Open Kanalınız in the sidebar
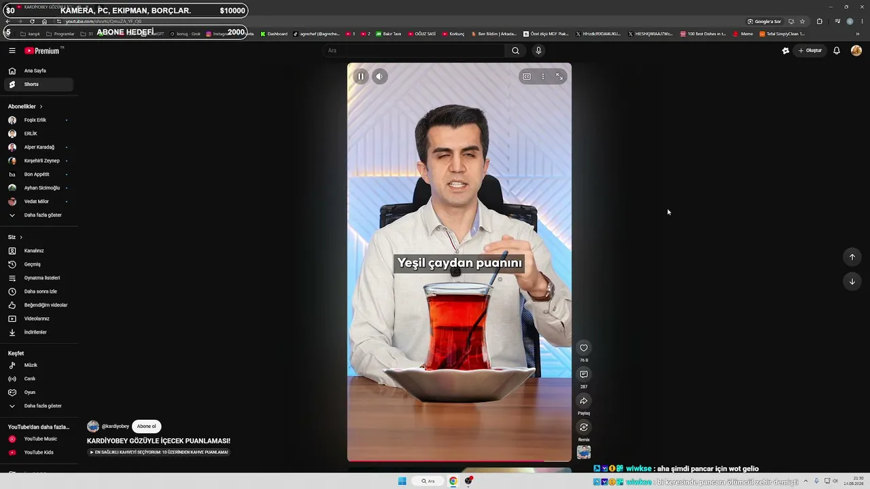The width and height of the screenshot is (870, 489). pos(38,251)
